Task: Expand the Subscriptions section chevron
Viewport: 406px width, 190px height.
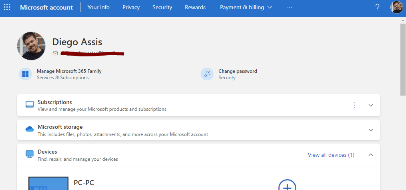Action: [x=371, y=105]
